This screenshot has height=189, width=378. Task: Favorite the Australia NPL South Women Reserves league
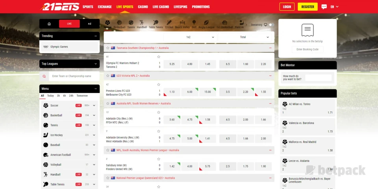click(108, 104)
